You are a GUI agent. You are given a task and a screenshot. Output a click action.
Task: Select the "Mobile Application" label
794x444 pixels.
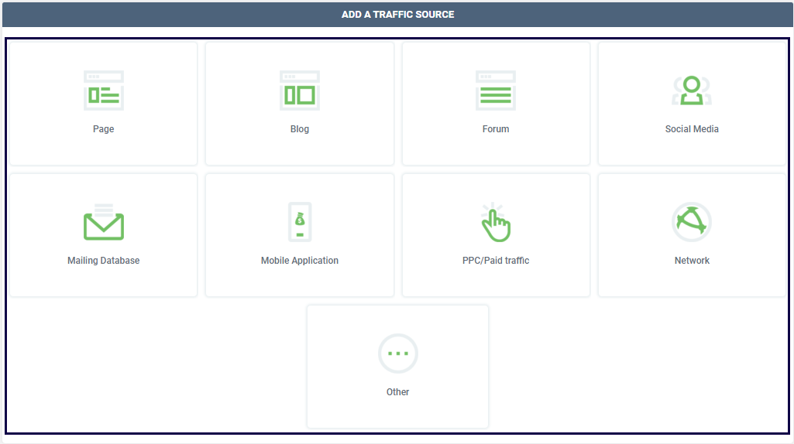tap(300, 261)
